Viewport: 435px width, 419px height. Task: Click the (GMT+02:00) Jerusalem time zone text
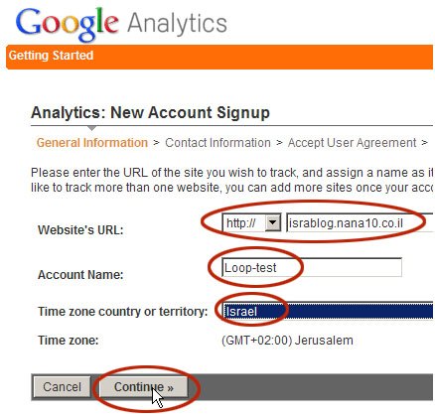coord(287,341)
